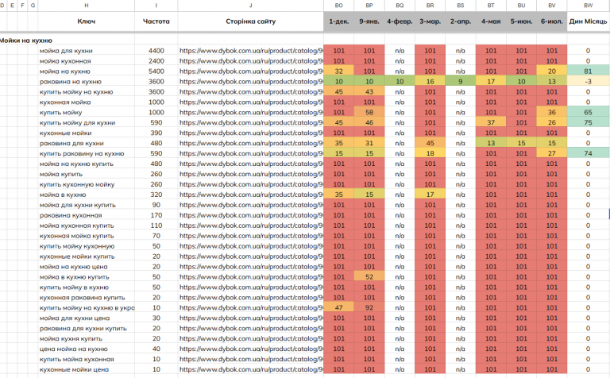Select column H header
Screen dimensions: 610x378
(x=87, y=6)
